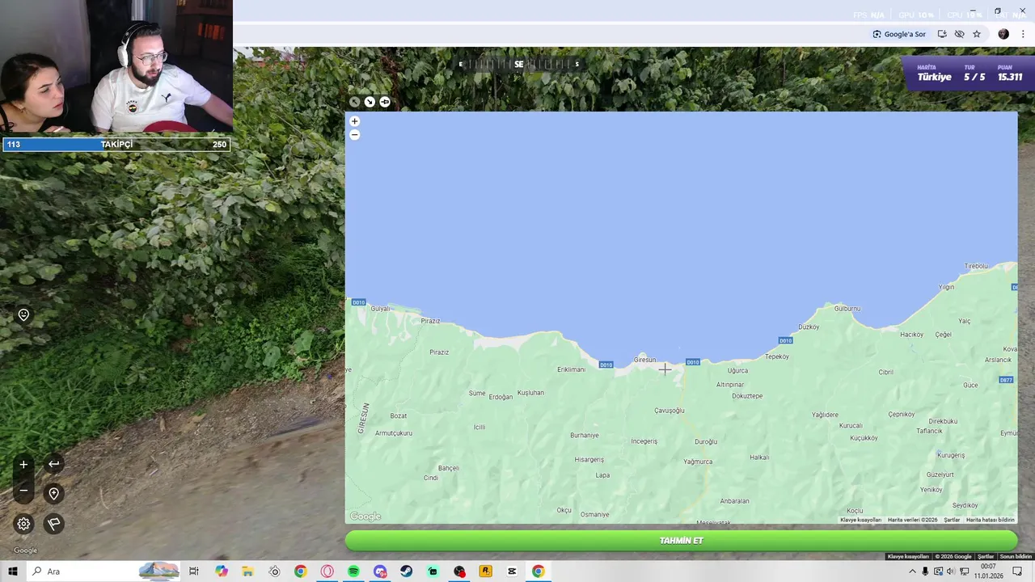Open the first Chrome taskbar icon
Screen dimensions: 1035x582
click(x=301, y=571)
